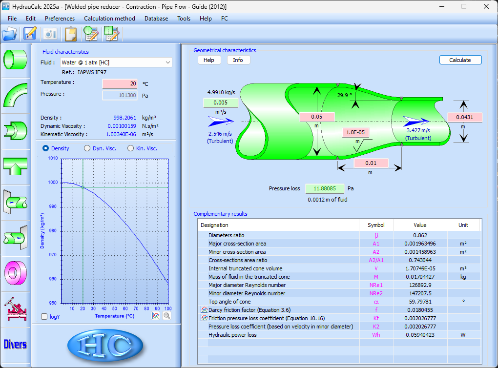The image size is (498, 368).
Task: Select the pipe elbow bend component icon
Action: (x=15, y=95)
